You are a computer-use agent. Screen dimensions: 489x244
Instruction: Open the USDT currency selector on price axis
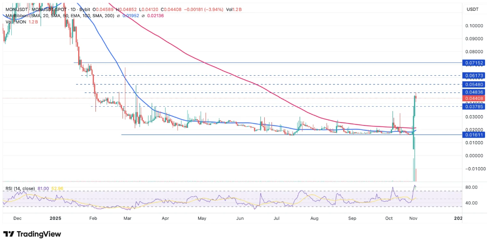pos(472,9)
